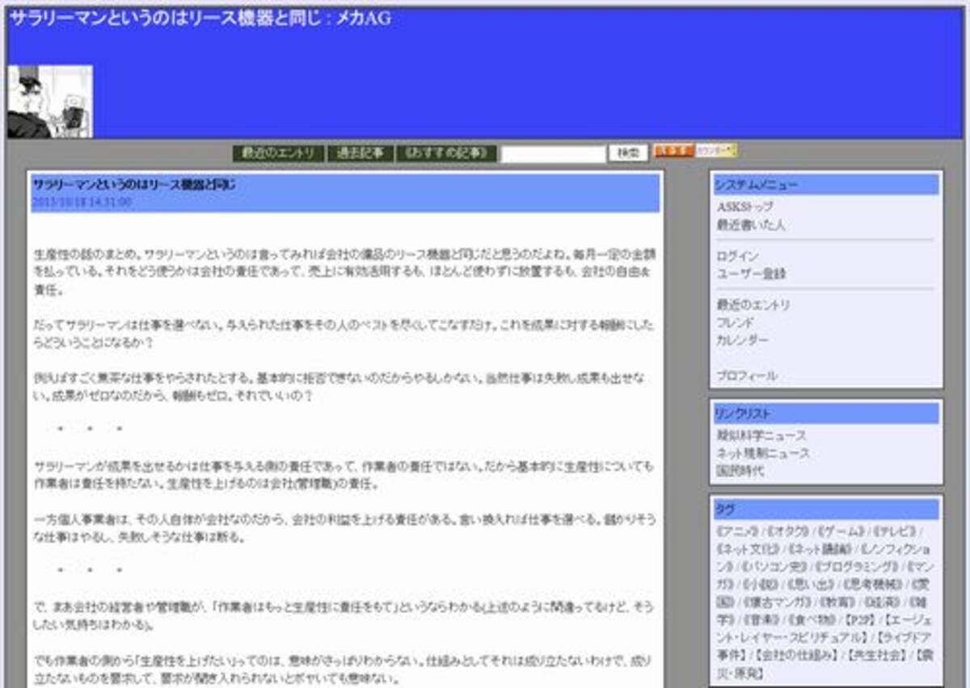970x688 pixels.
Task: Open the 過去記事 navigation button
Action: click(x=361, y=153)
